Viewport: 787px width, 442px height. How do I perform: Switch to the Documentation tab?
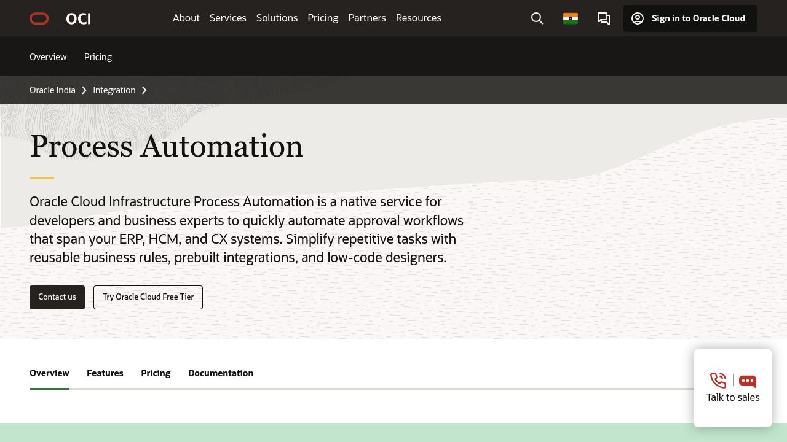pos(221,373)
